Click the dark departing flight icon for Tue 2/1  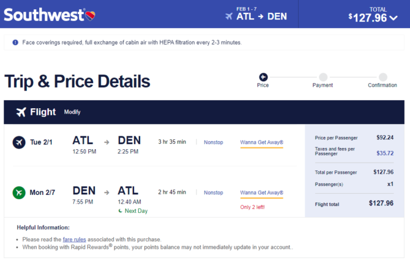click(x=19, y=142)
